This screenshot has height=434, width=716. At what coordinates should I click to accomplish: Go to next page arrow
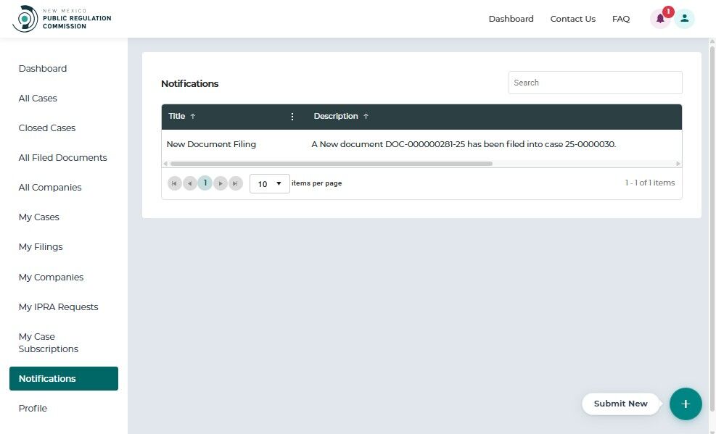(220, 183)
